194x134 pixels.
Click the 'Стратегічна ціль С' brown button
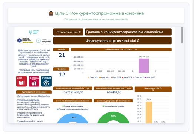pos(68,32)
